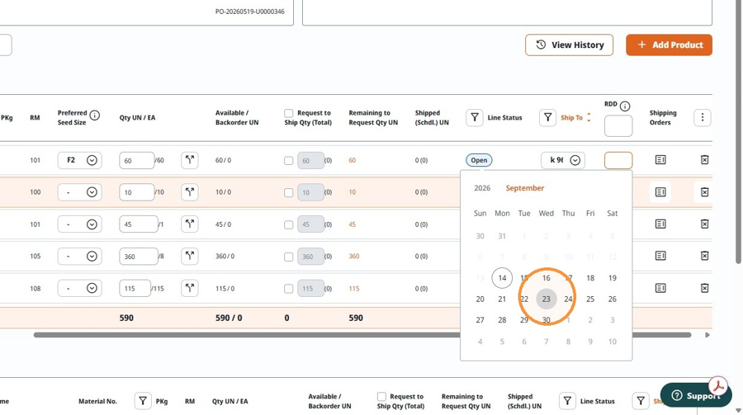The height and width of the screenshot is (415, 743).
Task: Check the request-to-ship box for row 60
Action: [289, 161]
